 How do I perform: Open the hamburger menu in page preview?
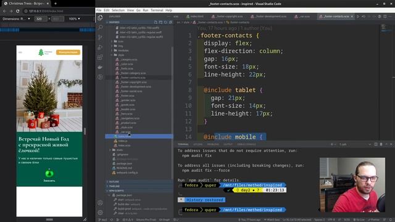(x=20, y=52)
